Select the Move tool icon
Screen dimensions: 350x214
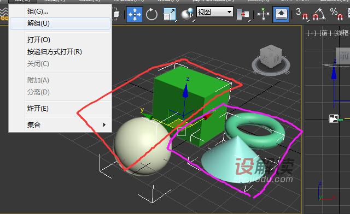coord(135,14)
